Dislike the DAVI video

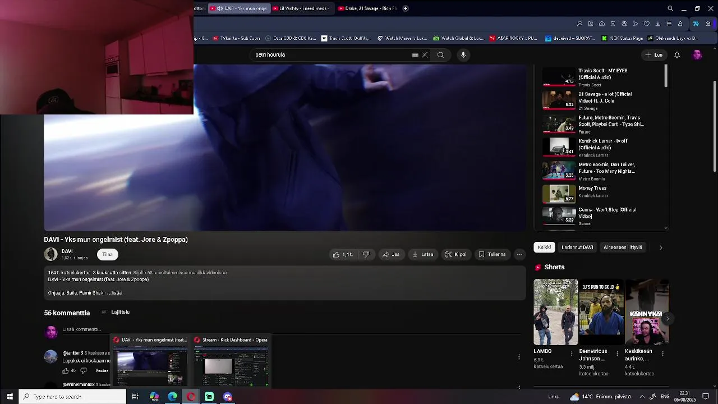pyautogui.click(x=366, y=254)
